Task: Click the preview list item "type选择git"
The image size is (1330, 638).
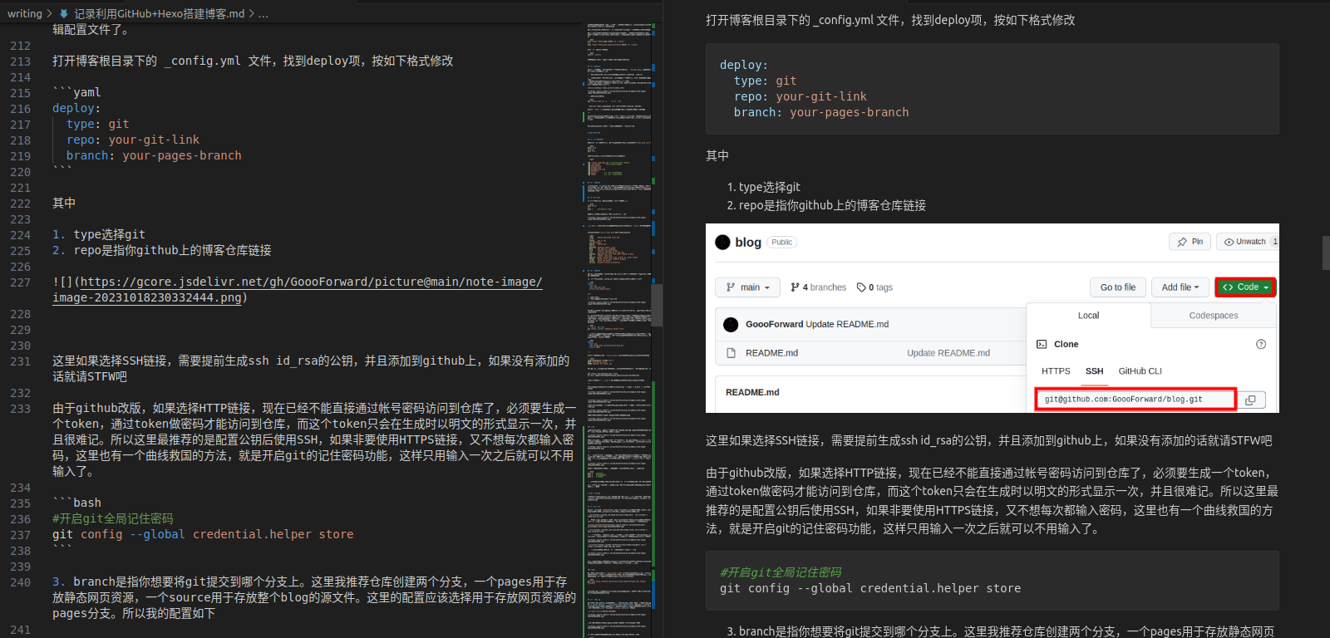Action: click(770, 187)
